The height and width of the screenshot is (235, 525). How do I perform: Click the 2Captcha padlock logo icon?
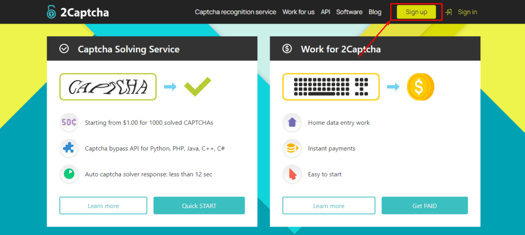coord(52,11)
